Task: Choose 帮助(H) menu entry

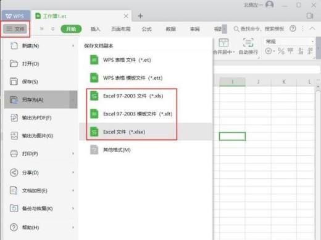Action: pos(41,227)
